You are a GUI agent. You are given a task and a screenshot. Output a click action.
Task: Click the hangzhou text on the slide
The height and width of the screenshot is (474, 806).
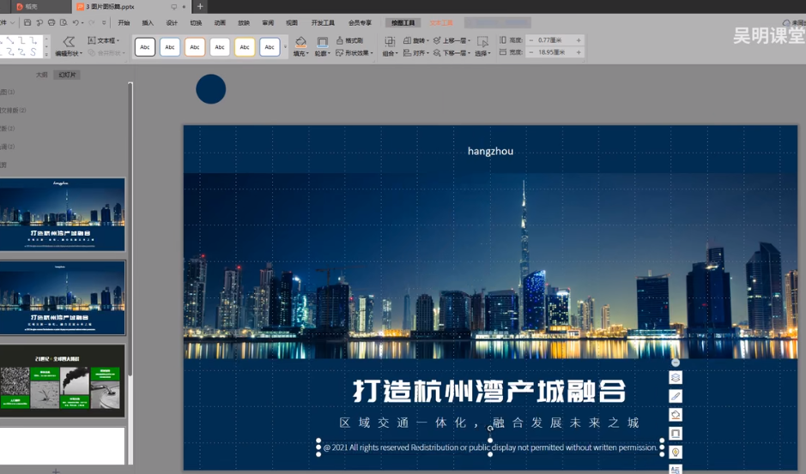(x=490, y=151)
